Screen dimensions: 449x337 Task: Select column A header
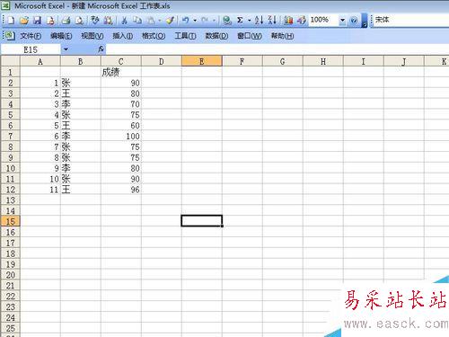coord(40,62)
